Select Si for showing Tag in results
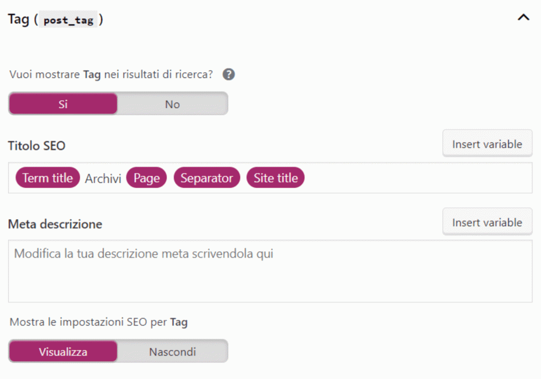The height and width of the screenshot is (379, 541). tap(63, 103)
